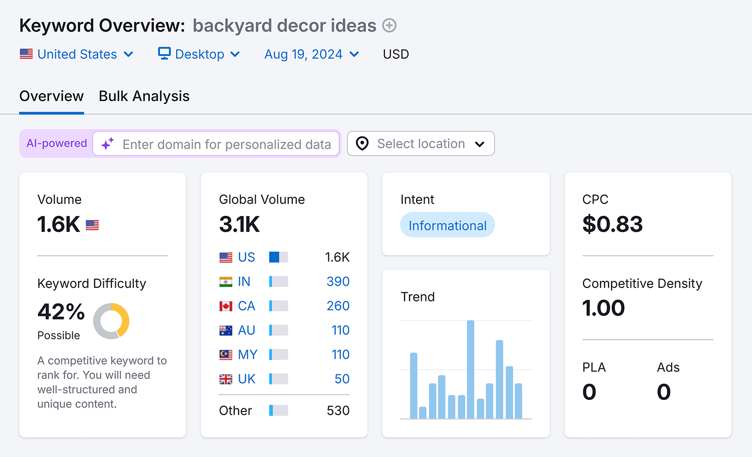Click the Informational intent badge
Image resolution: width=752 pixels, height=457 pixels.
click(448, 225)
